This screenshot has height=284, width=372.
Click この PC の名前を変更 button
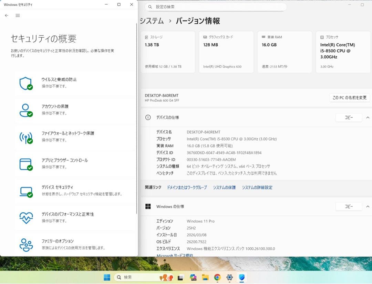tap(350, 98)
